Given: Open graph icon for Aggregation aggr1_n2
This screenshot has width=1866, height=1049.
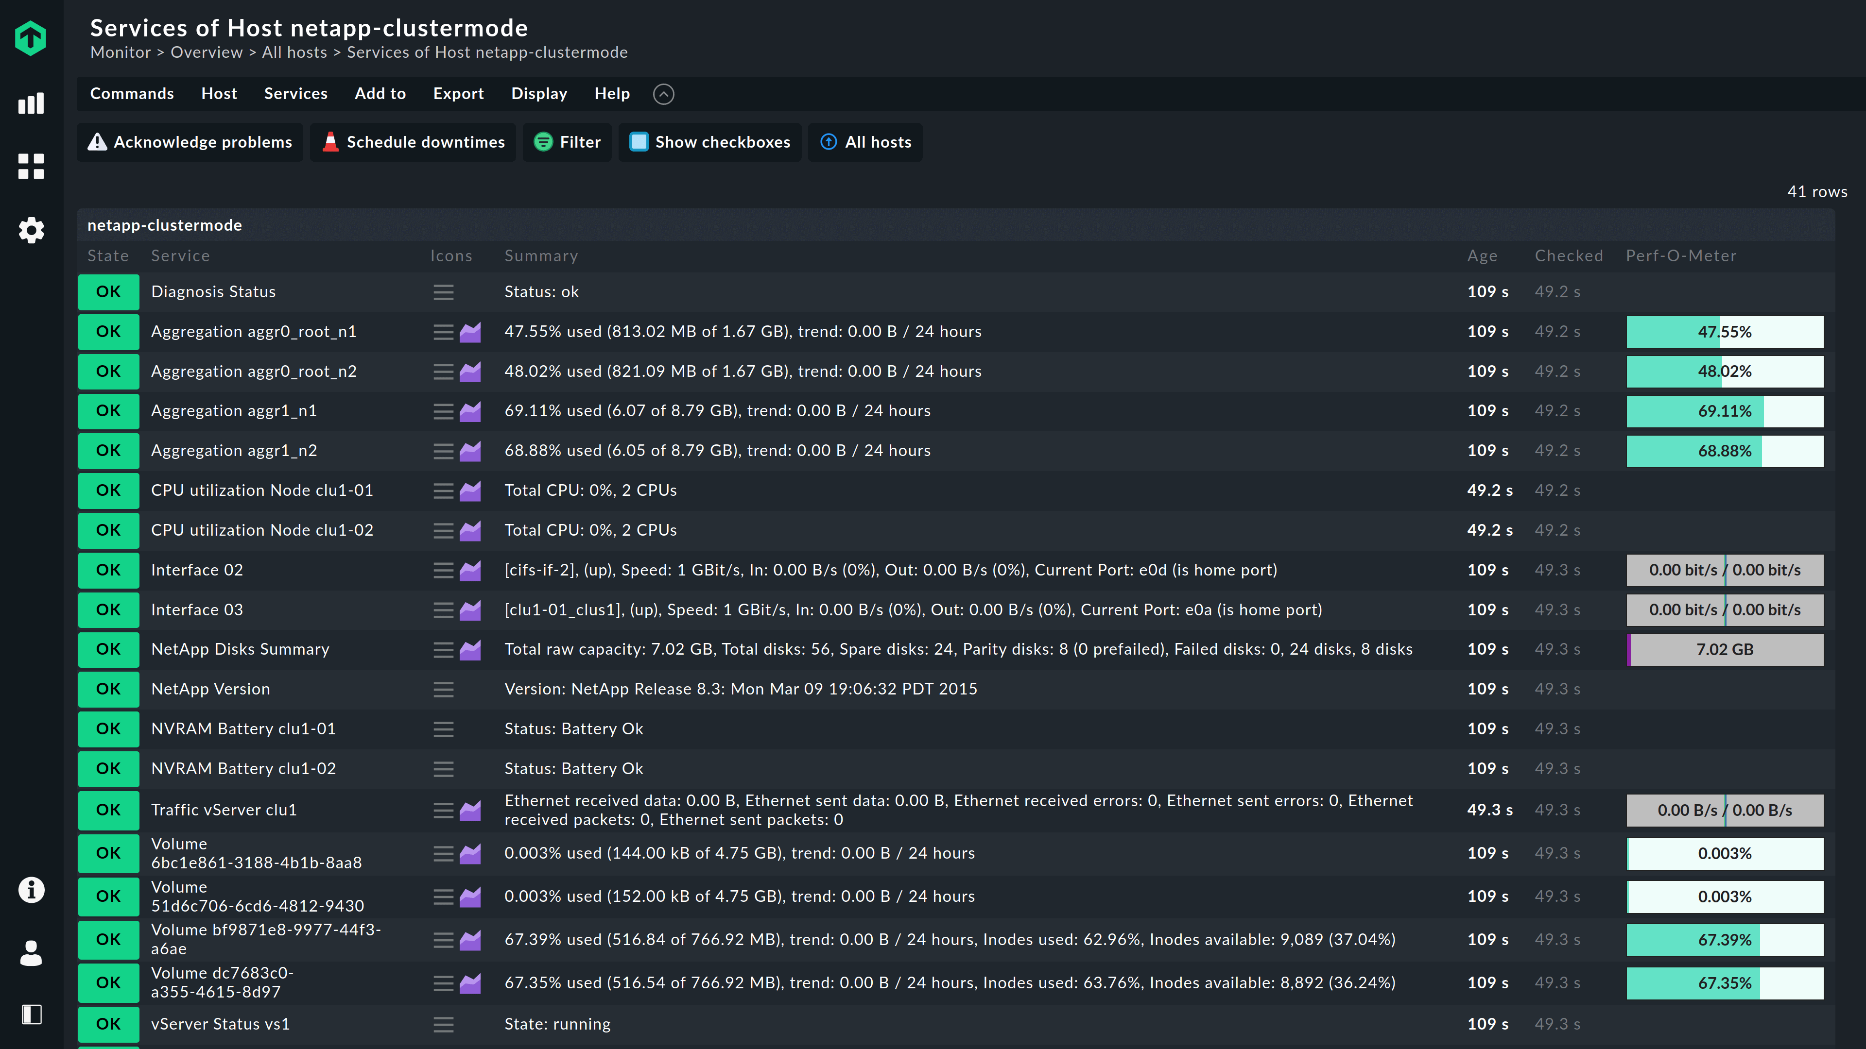Looking at the screenshot, I should [470, 451].
